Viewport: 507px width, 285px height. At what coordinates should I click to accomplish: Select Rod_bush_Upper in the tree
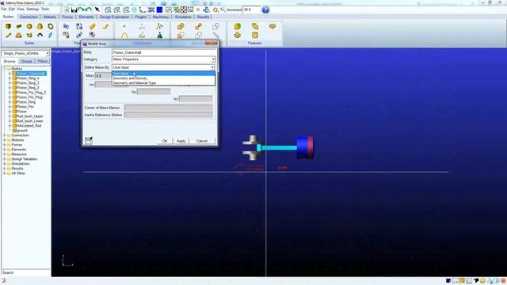coord(30,116)
